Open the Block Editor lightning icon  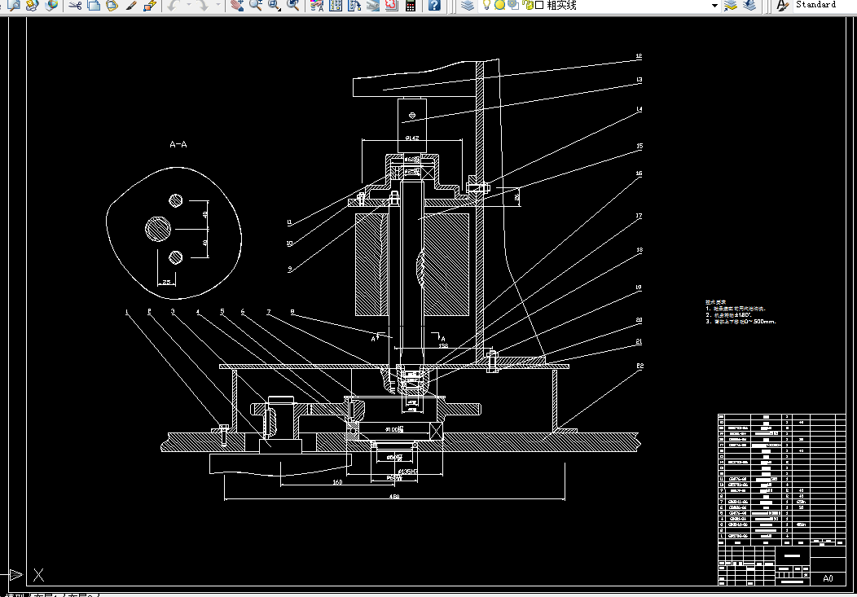click(150, 6)
